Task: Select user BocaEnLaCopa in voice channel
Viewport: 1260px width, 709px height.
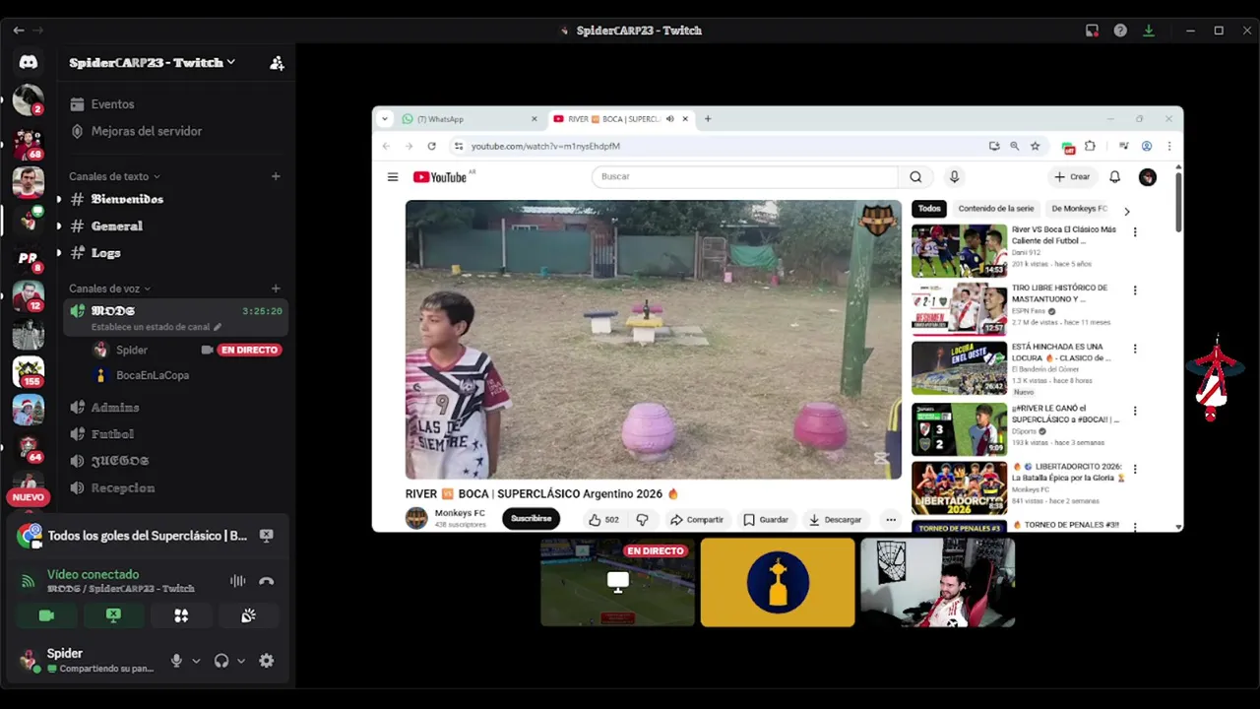Action: click(x=152, y=375)
